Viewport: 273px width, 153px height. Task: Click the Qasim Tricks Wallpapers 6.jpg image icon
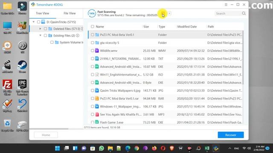(x=97, y=91)
